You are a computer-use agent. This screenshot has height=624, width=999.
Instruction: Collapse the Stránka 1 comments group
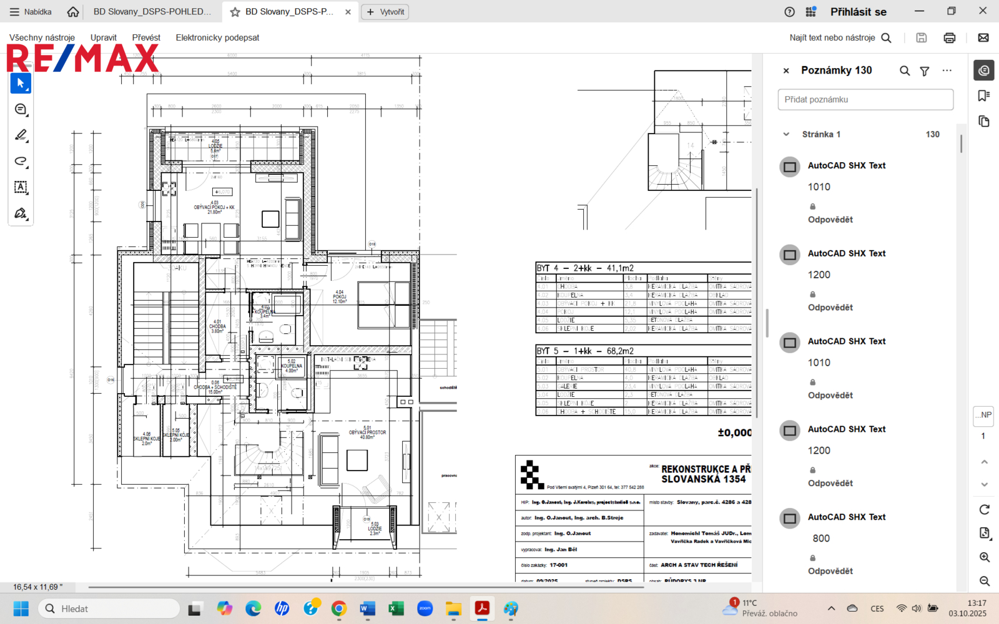click(787, 134)
